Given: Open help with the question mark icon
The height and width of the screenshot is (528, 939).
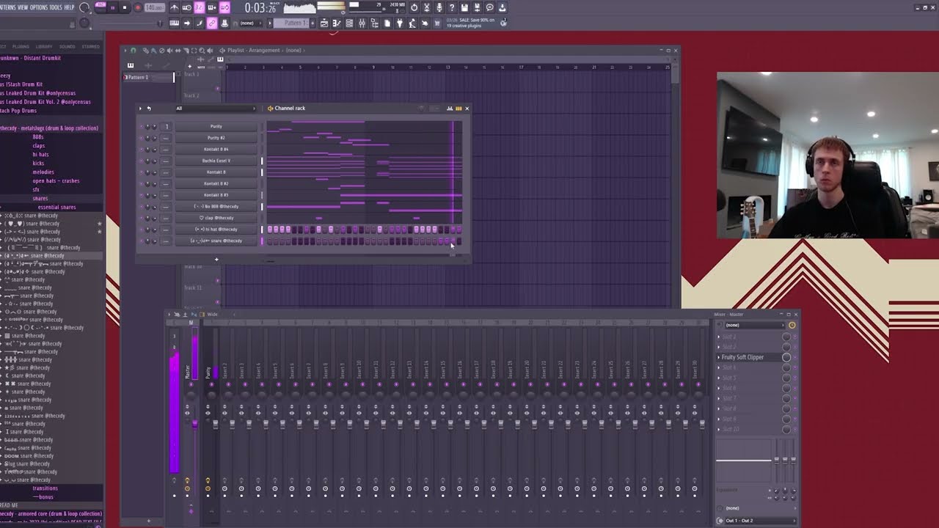Looking at the screenshot, I should coord(452,7).
